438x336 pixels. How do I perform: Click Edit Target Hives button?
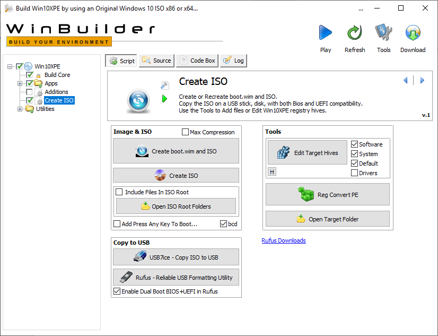tap(308, 152)
